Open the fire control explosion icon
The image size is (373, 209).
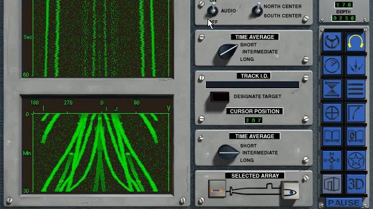(x=356, y=66)
